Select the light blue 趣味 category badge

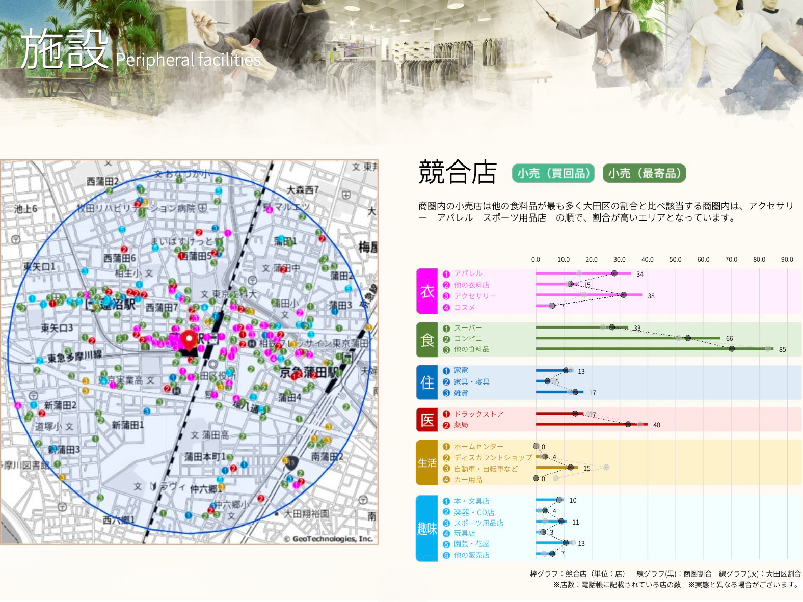pyautogui.click(x=427, y=528)
